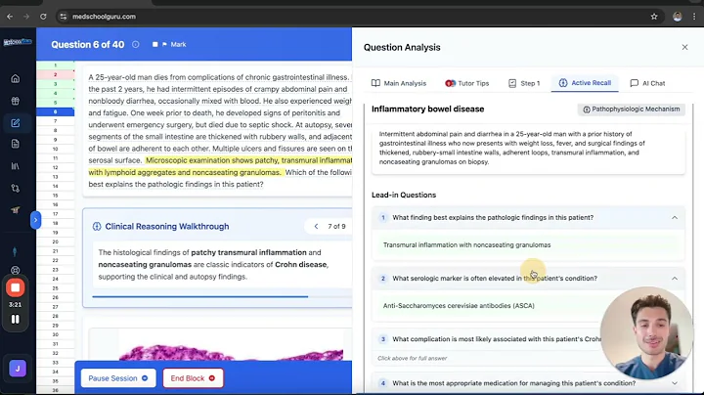Open the graduation cap icon in sidebar

pos(16,209)
